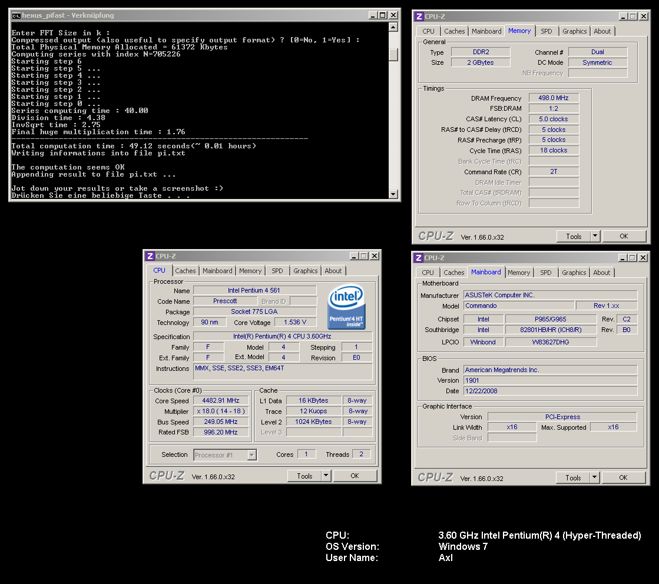Open Caches tab in the Memory window

pos(454,31)
